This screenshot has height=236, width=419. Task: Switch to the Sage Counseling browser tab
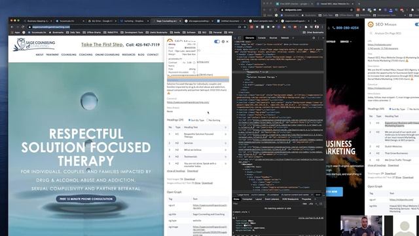[166, 21]
